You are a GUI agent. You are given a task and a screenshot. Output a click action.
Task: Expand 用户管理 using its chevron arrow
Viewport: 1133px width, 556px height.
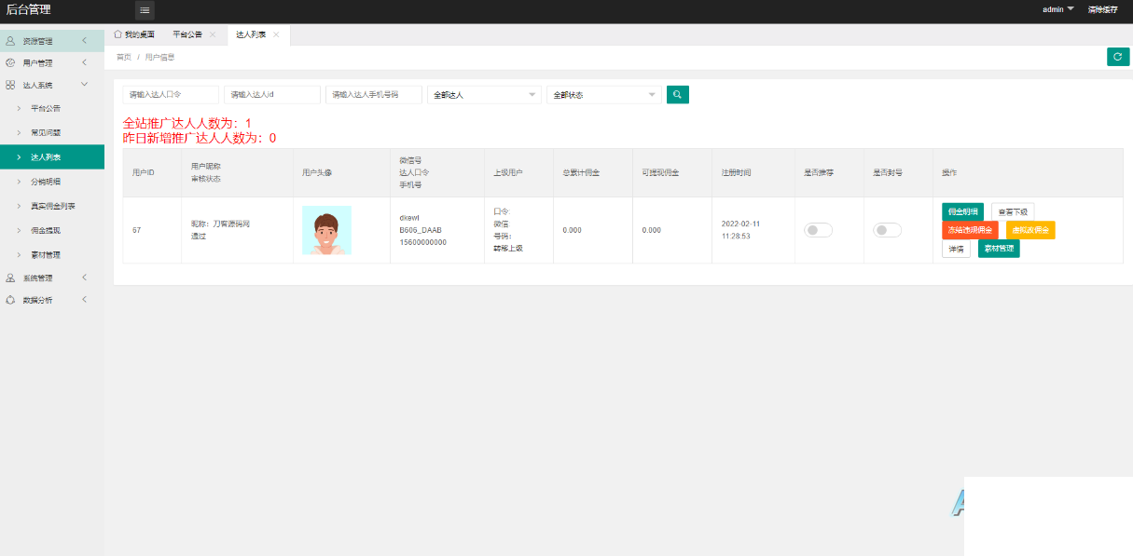pos(85,62)
